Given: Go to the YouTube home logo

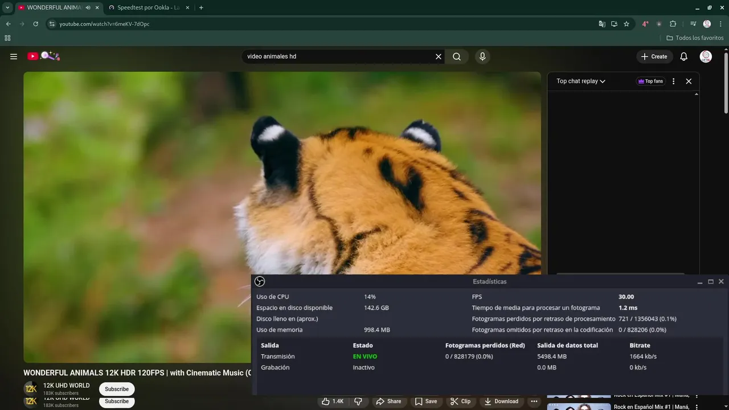Looking at the screenshot, I should point(43,56).
